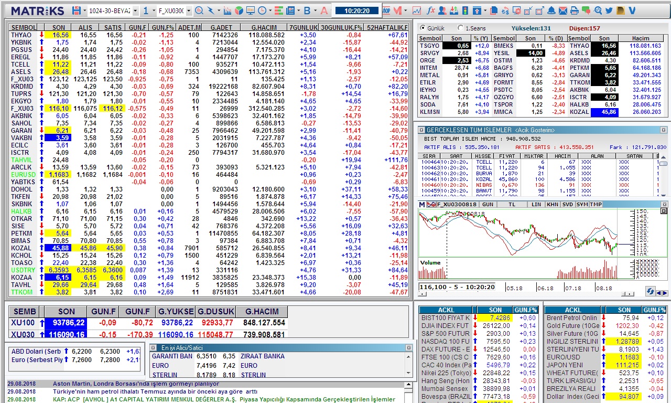The width and height of the screenshot is (671, 403).
Task: Click the red M Matriks icon
Action: (398, 10)
